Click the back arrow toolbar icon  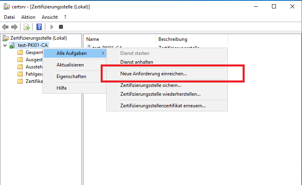click(5, 27)
